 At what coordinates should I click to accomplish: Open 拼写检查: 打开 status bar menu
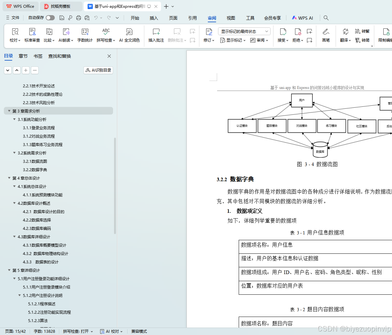78,331
